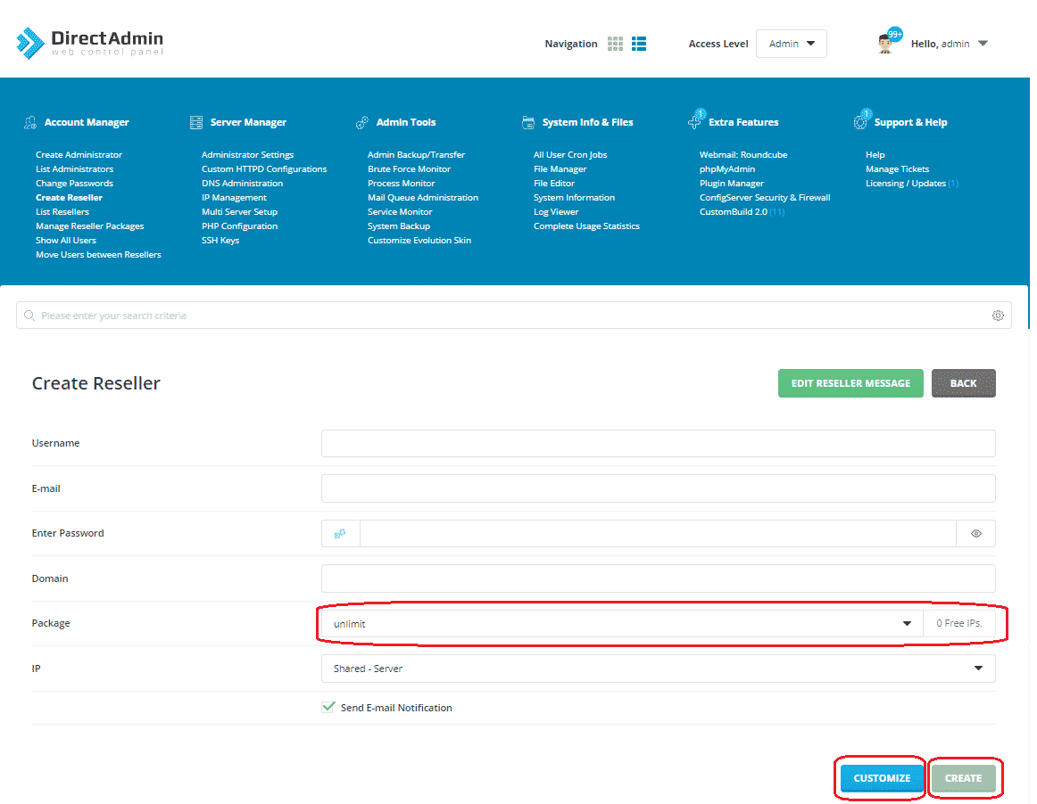Screen dimensions: 1037x804
Task: Open Log Viewer
Action: (x=556, y=212)
